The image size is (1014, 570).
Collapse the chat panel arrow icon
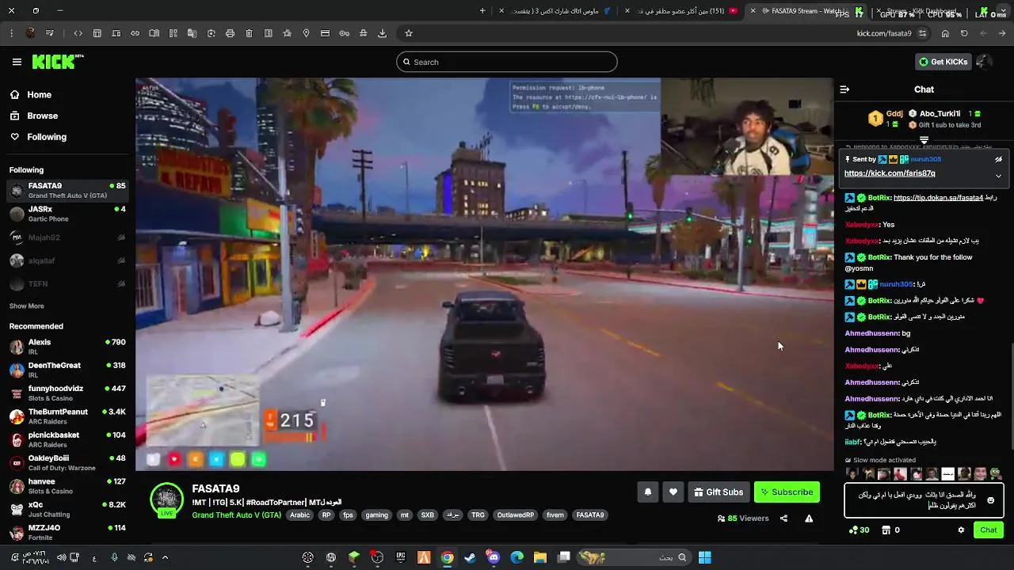point(844,89)
